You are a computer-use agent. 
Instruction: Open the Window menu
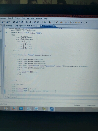click(x=39, y=18)
